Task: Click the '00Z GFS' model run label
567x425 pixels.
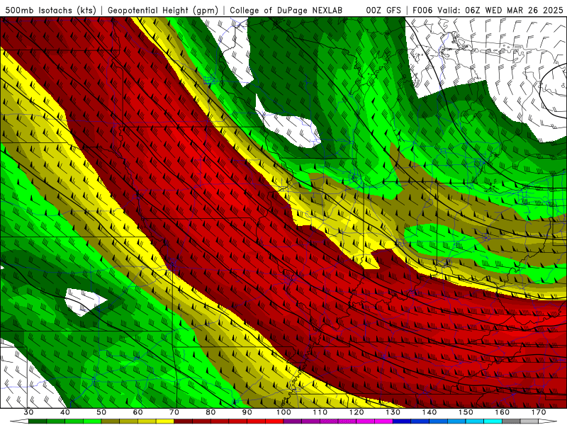Action: (383, 10)
